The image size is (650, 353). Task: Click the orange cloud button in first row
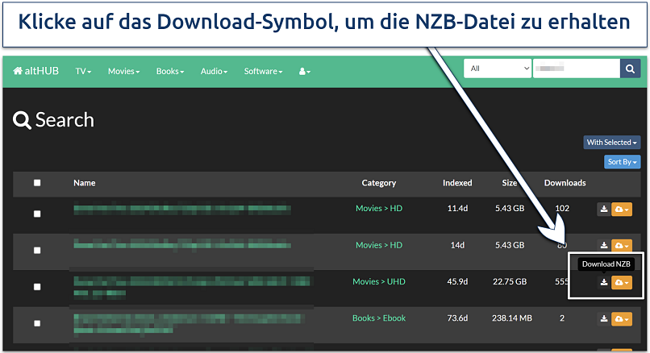(622, 210)
